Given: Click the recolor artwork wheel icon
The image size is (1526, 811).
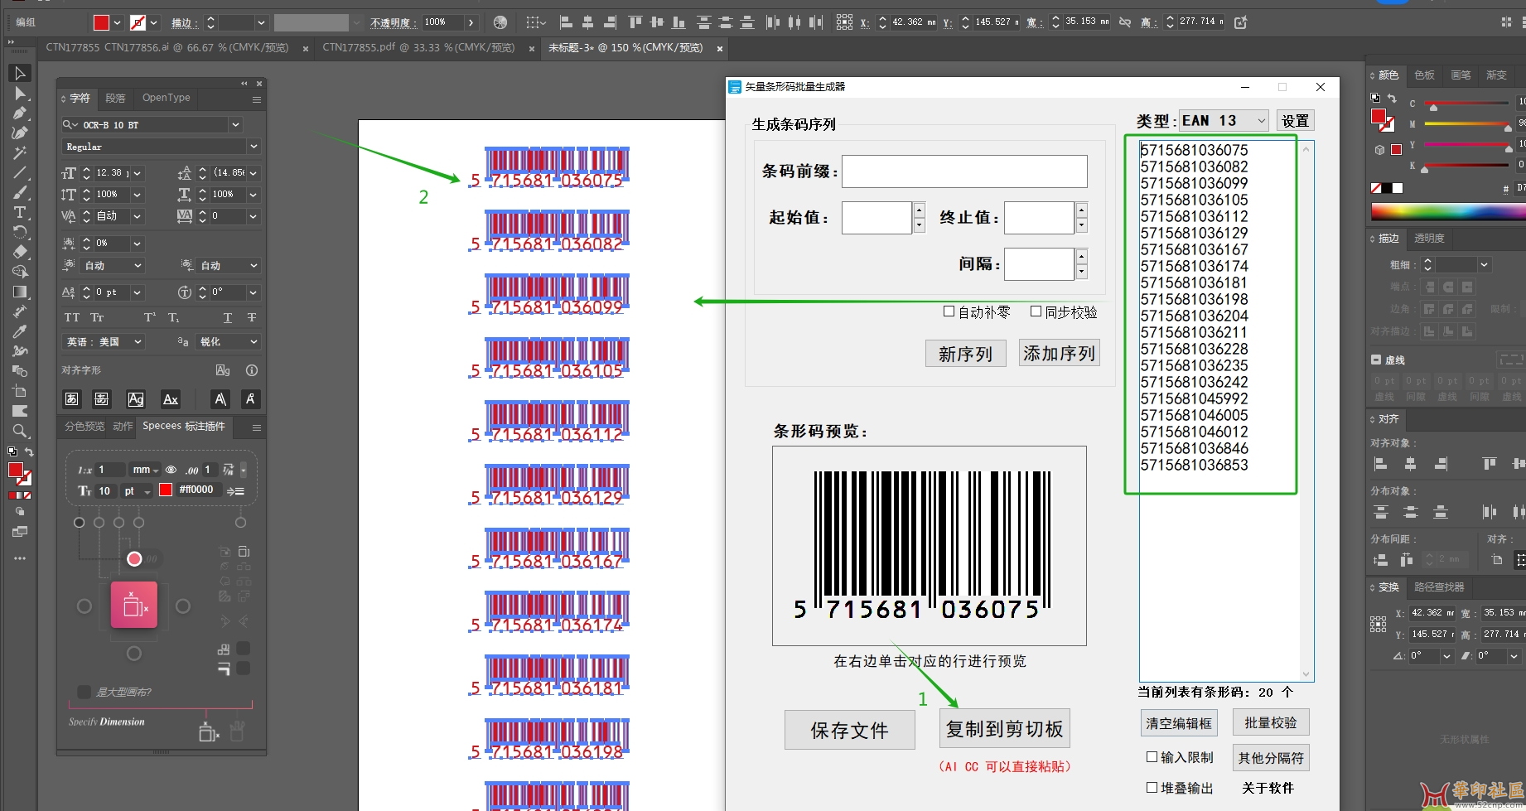Looking at the screenshot, I should click(500, 22).
